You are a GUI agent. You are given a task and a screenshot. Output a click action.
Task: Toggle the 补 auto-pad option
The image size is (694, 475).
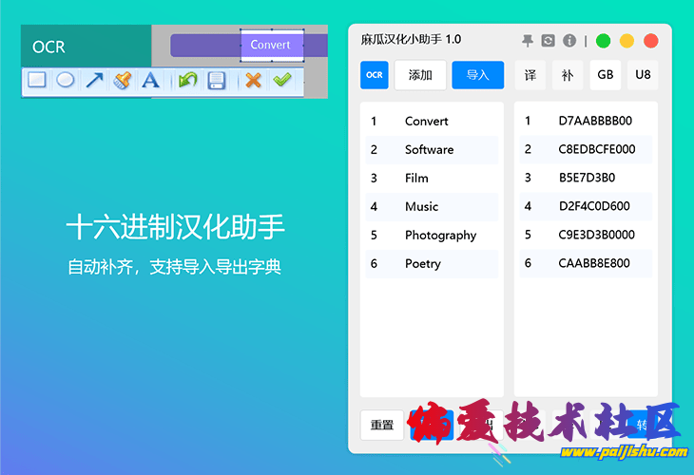coord(568,75)
